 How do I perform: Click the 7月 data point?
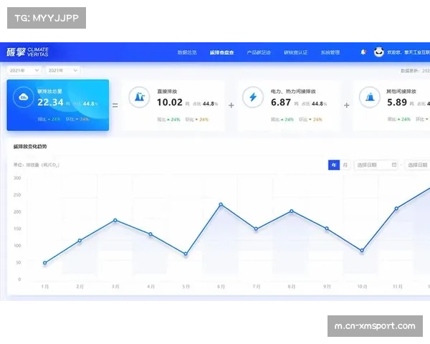[x=256, y=229]
